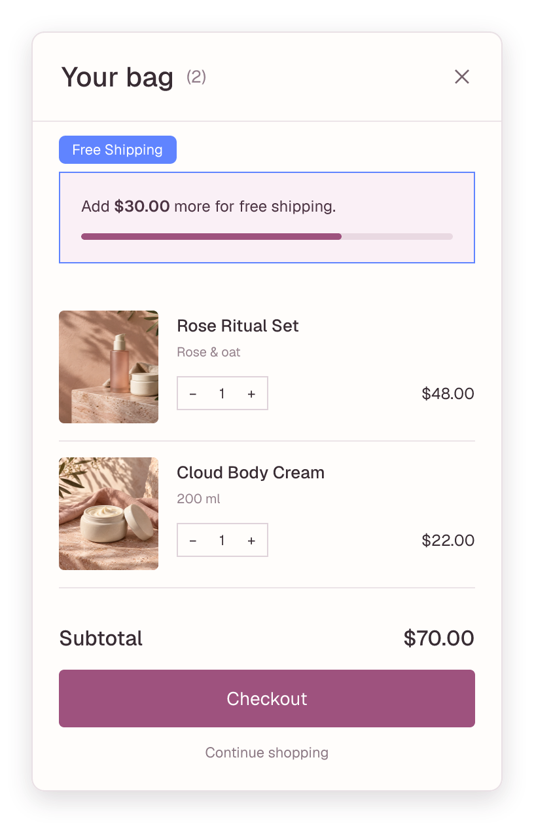This screenshot has height=823, width=534.
Task: Follow the Continue shopping link
Action: (x=267, y=752)
